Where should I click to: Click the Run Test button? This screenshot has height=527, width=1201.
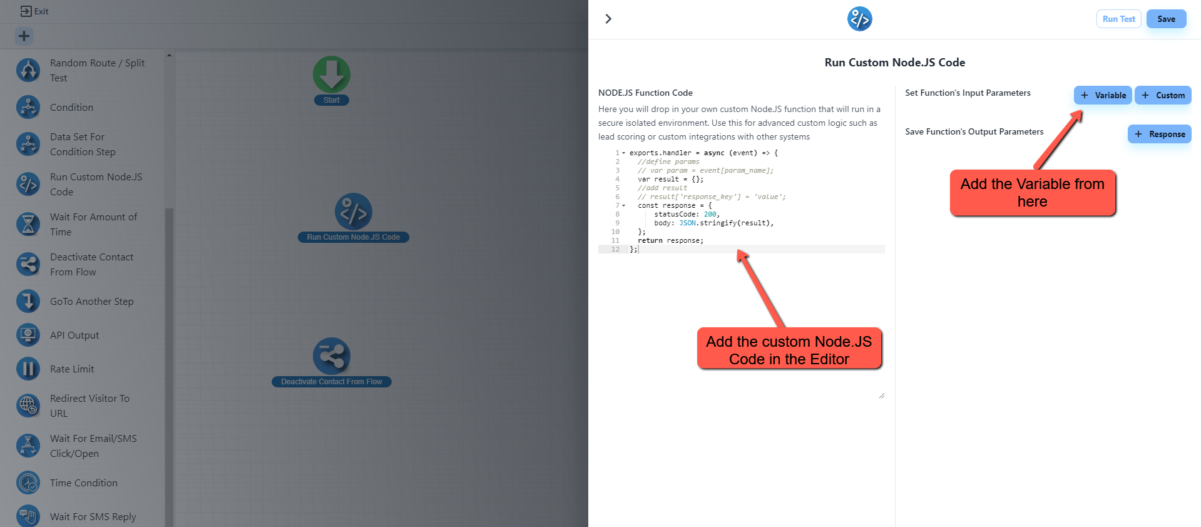[1118, 19]
